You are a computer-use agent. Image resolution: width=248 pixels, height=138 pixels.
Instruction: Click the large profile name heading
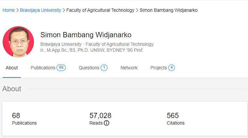(86, 35)
